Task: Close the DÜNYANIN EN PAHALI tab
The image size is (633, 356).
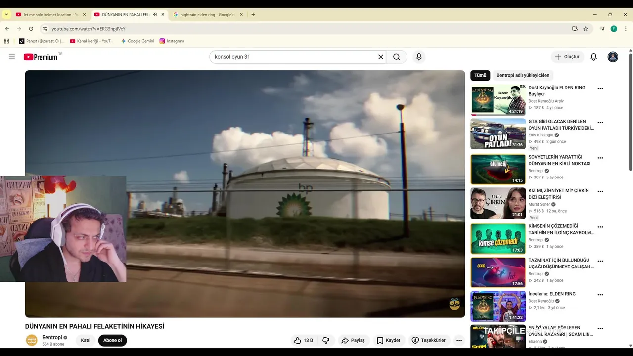Action: pyautogui.click(x=163, y=15)
